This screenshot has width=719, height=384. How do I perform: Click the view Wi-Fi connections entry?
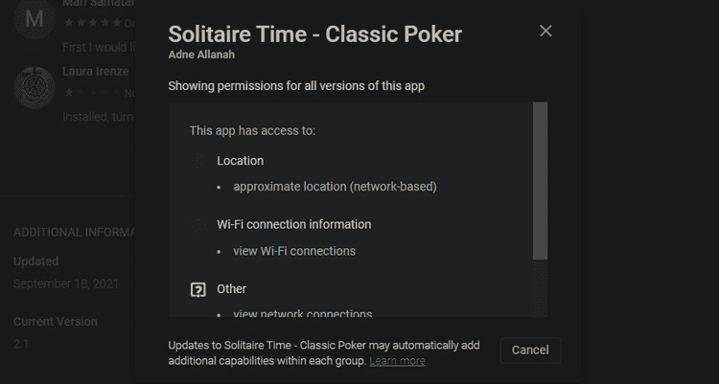coord(294,251)
